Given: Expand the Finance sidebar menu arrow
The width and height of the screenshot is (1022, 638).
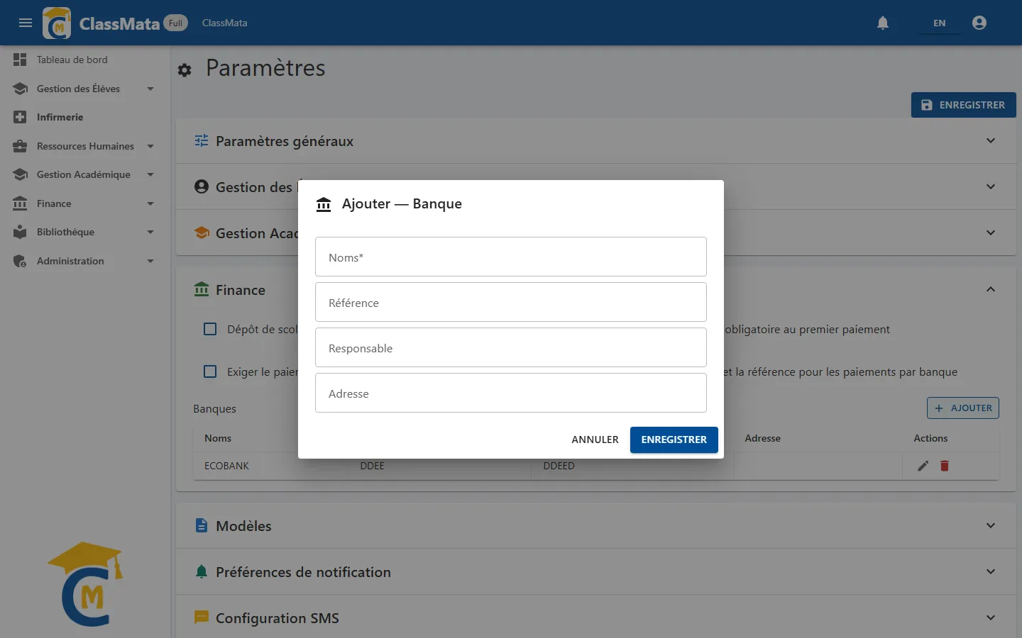Looking at the screenshot, I should pyautogui.click(x=150, y=203).
